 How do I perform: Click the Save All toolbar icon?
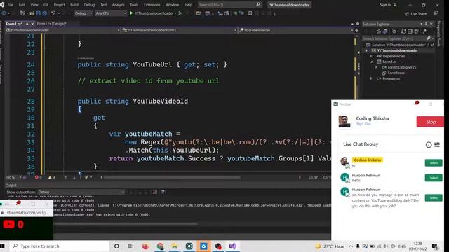(45, 13)
